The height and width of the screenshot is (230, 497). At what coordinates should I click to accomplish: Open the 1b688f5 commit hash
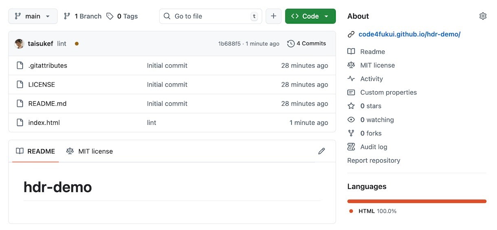click(x=229, y=43)
